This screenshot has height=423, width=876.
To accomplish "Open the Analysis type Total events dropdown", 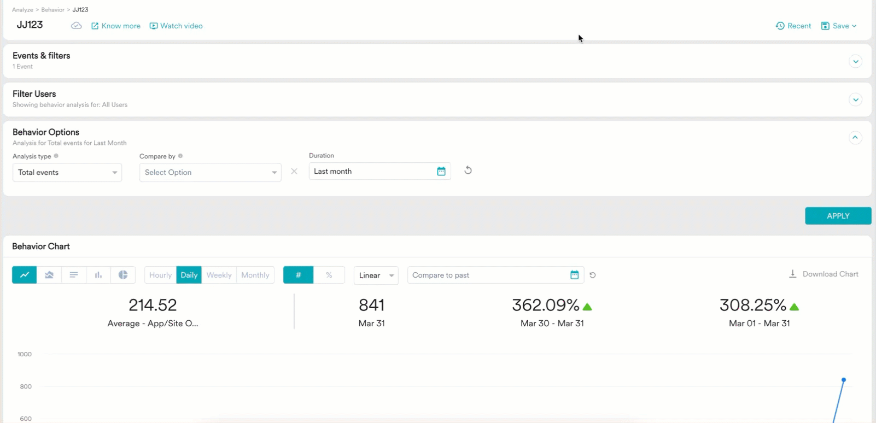I will (67, 172).
